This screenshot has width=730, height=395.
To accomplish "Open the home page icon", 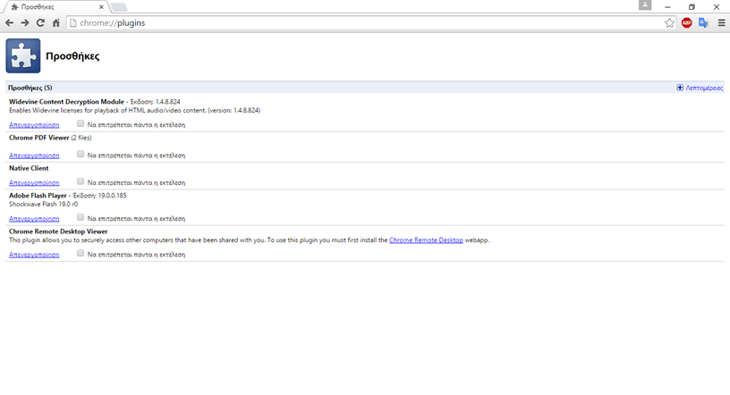I will (55, 23).
